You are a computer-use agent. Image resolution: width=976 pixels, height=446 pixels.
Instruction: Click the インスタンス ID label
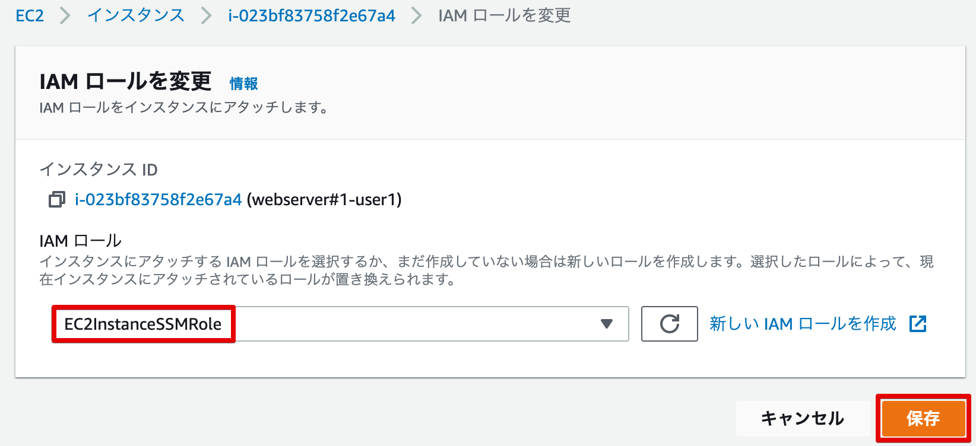click(x=99, y=170)
